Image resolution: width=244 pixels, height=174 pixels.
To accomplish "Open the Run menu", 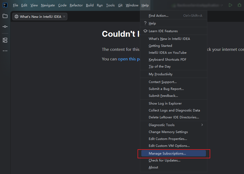I will 100,5.
